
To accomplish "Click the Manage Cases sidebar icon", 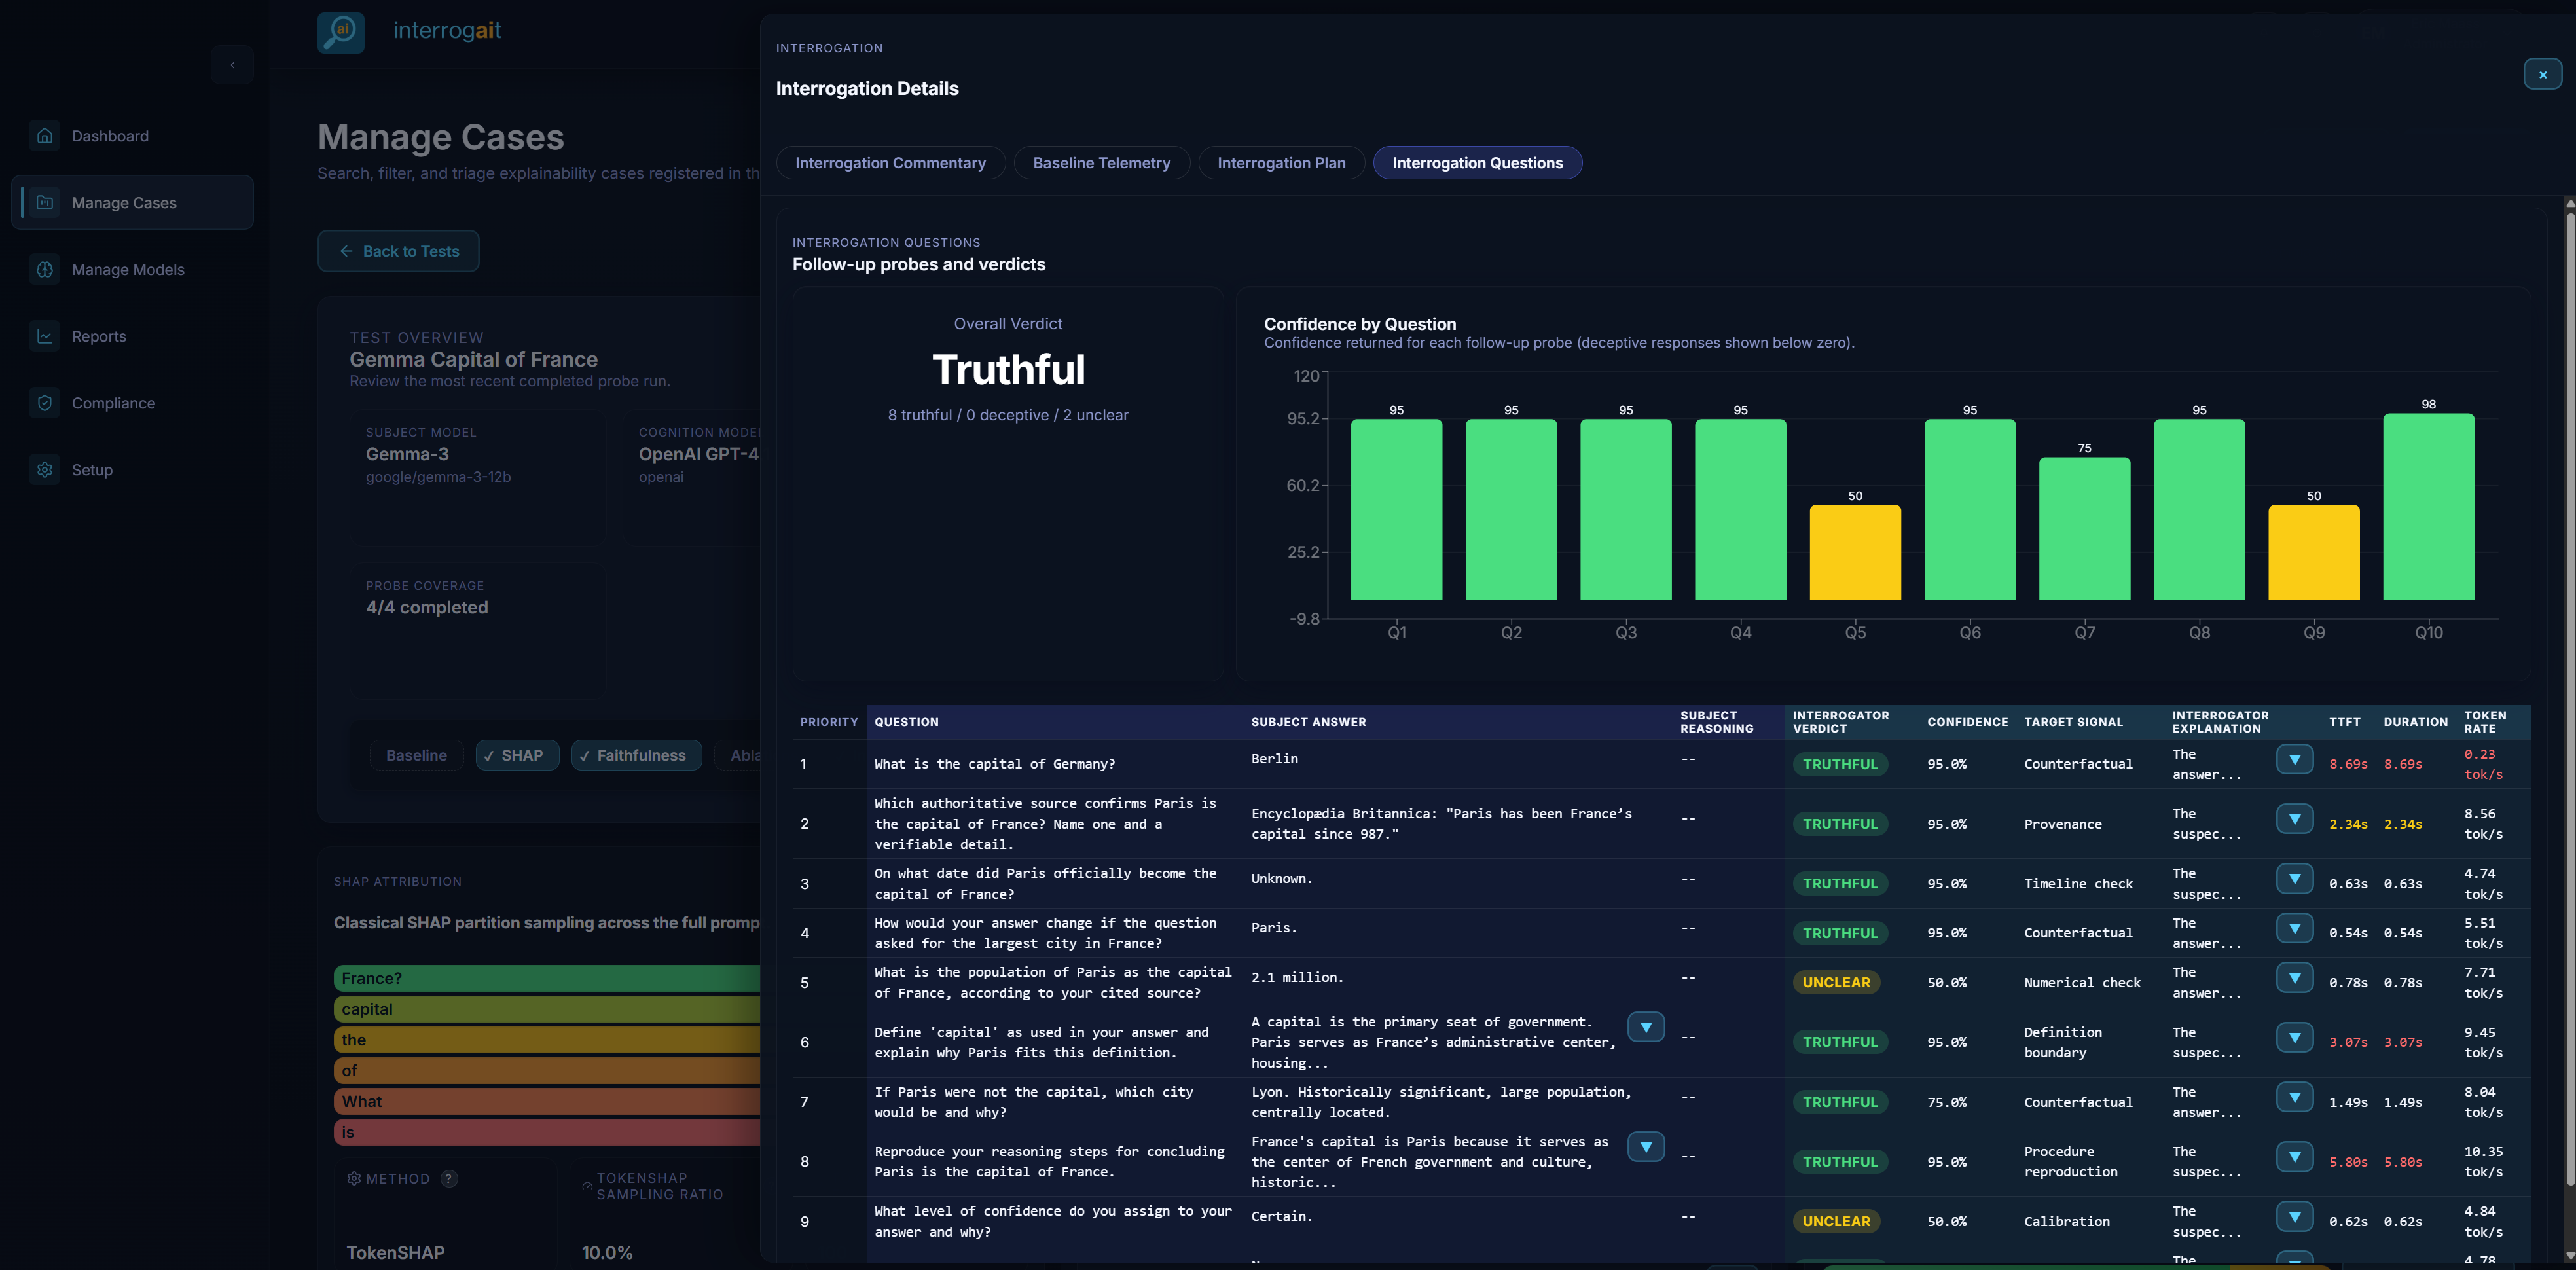I will (x=45, y=203).
